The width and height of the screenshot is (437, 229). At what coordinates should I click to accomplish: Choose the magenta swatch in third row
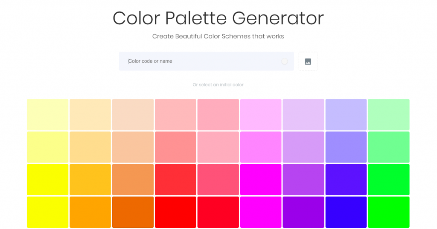click(x=261, y=180)
